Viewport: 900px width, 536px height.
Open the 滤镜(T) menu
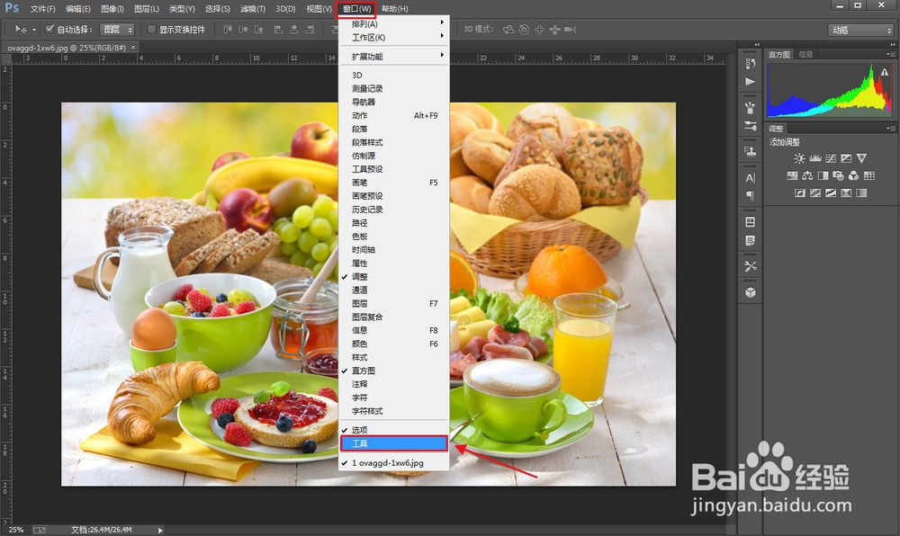pos(253,9)
